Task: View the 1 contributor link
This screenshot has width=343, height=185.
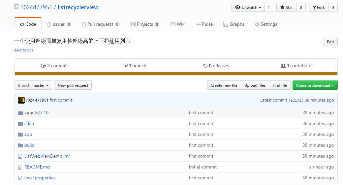Action: 297,66
